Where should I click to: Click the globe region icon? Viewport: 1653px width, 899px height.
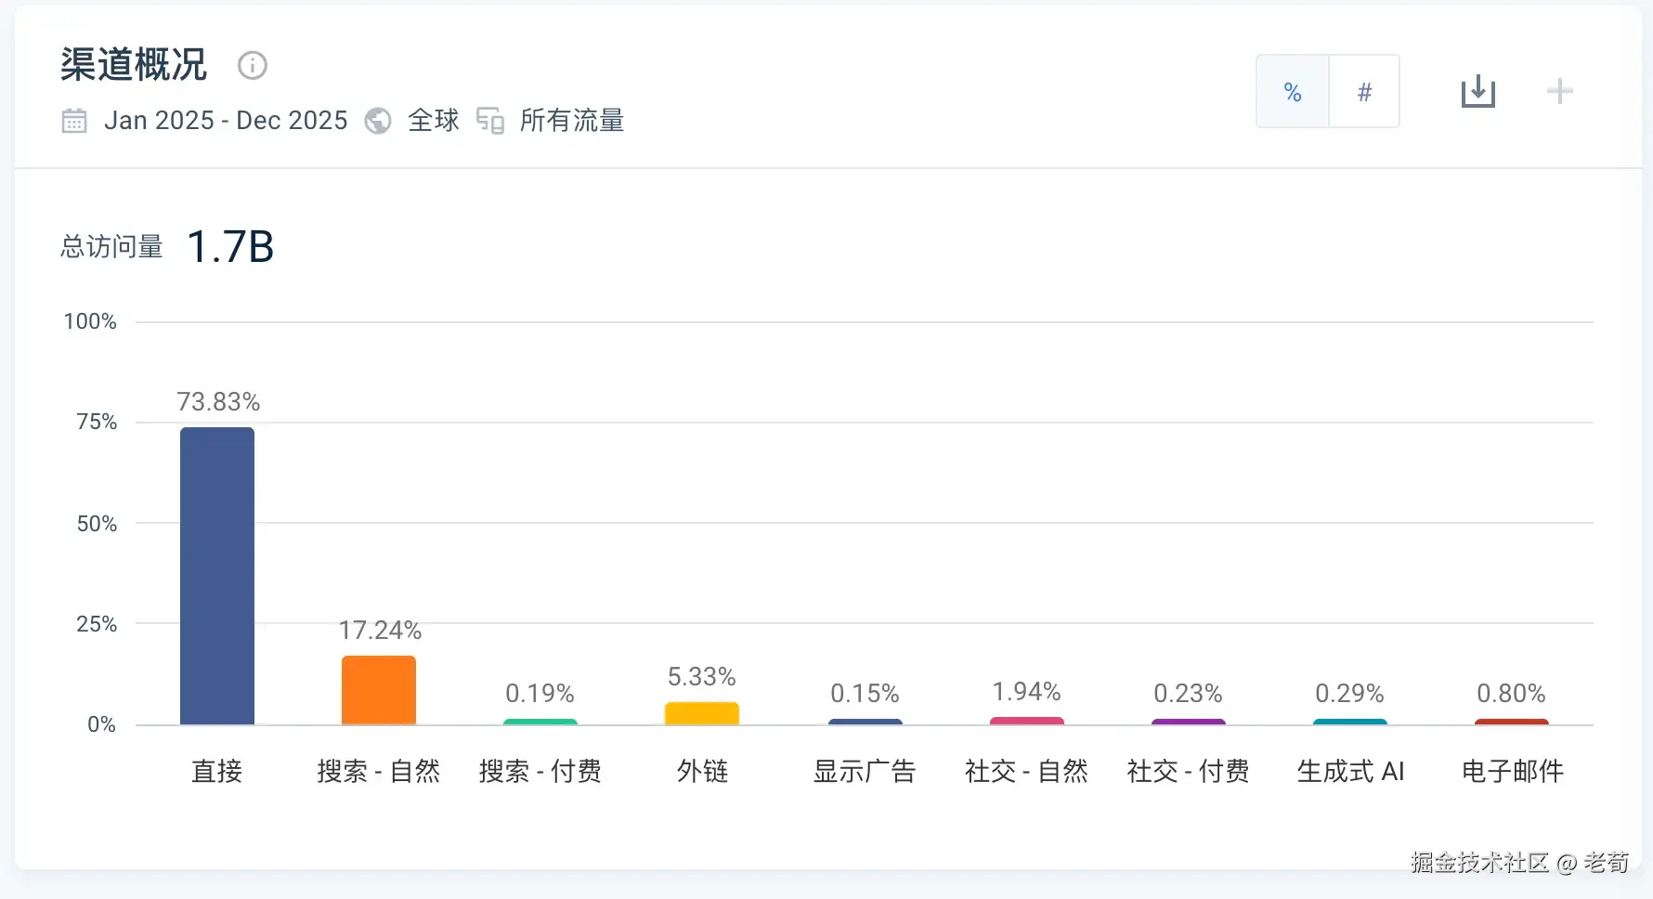tap(378, 121)
